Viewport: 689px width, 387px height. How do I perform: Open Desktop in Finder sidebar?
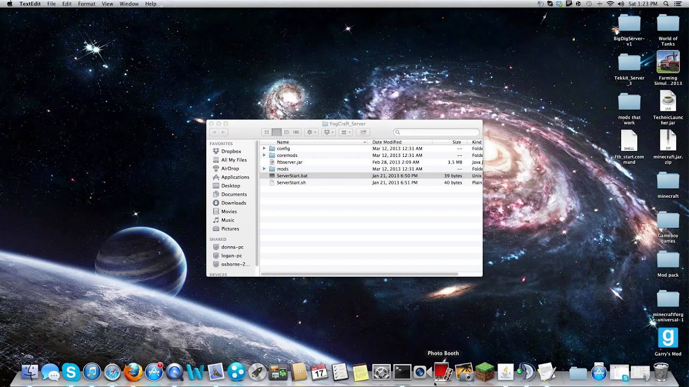[x=230, y=186]
